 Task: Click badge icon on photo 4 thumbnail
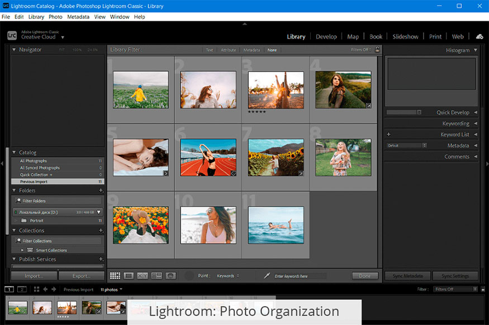click(x=368, y=106)
